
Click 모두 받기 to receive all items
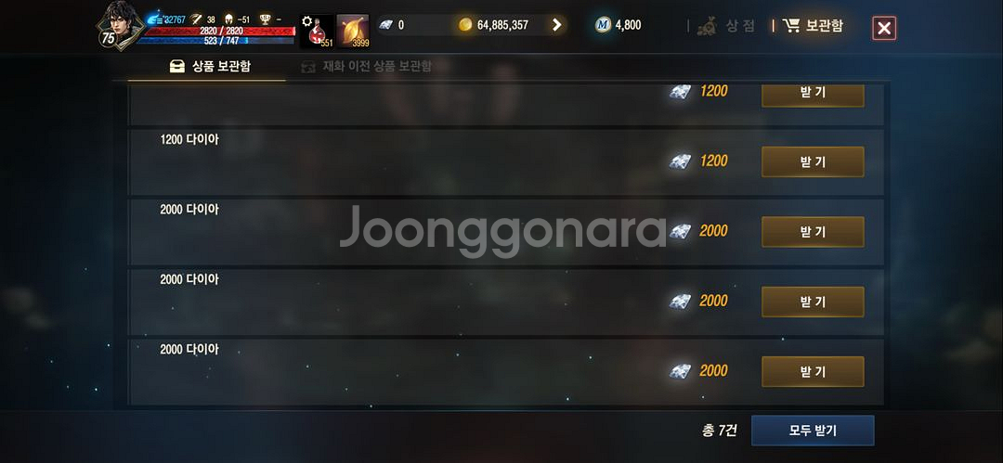click(813, 431)
